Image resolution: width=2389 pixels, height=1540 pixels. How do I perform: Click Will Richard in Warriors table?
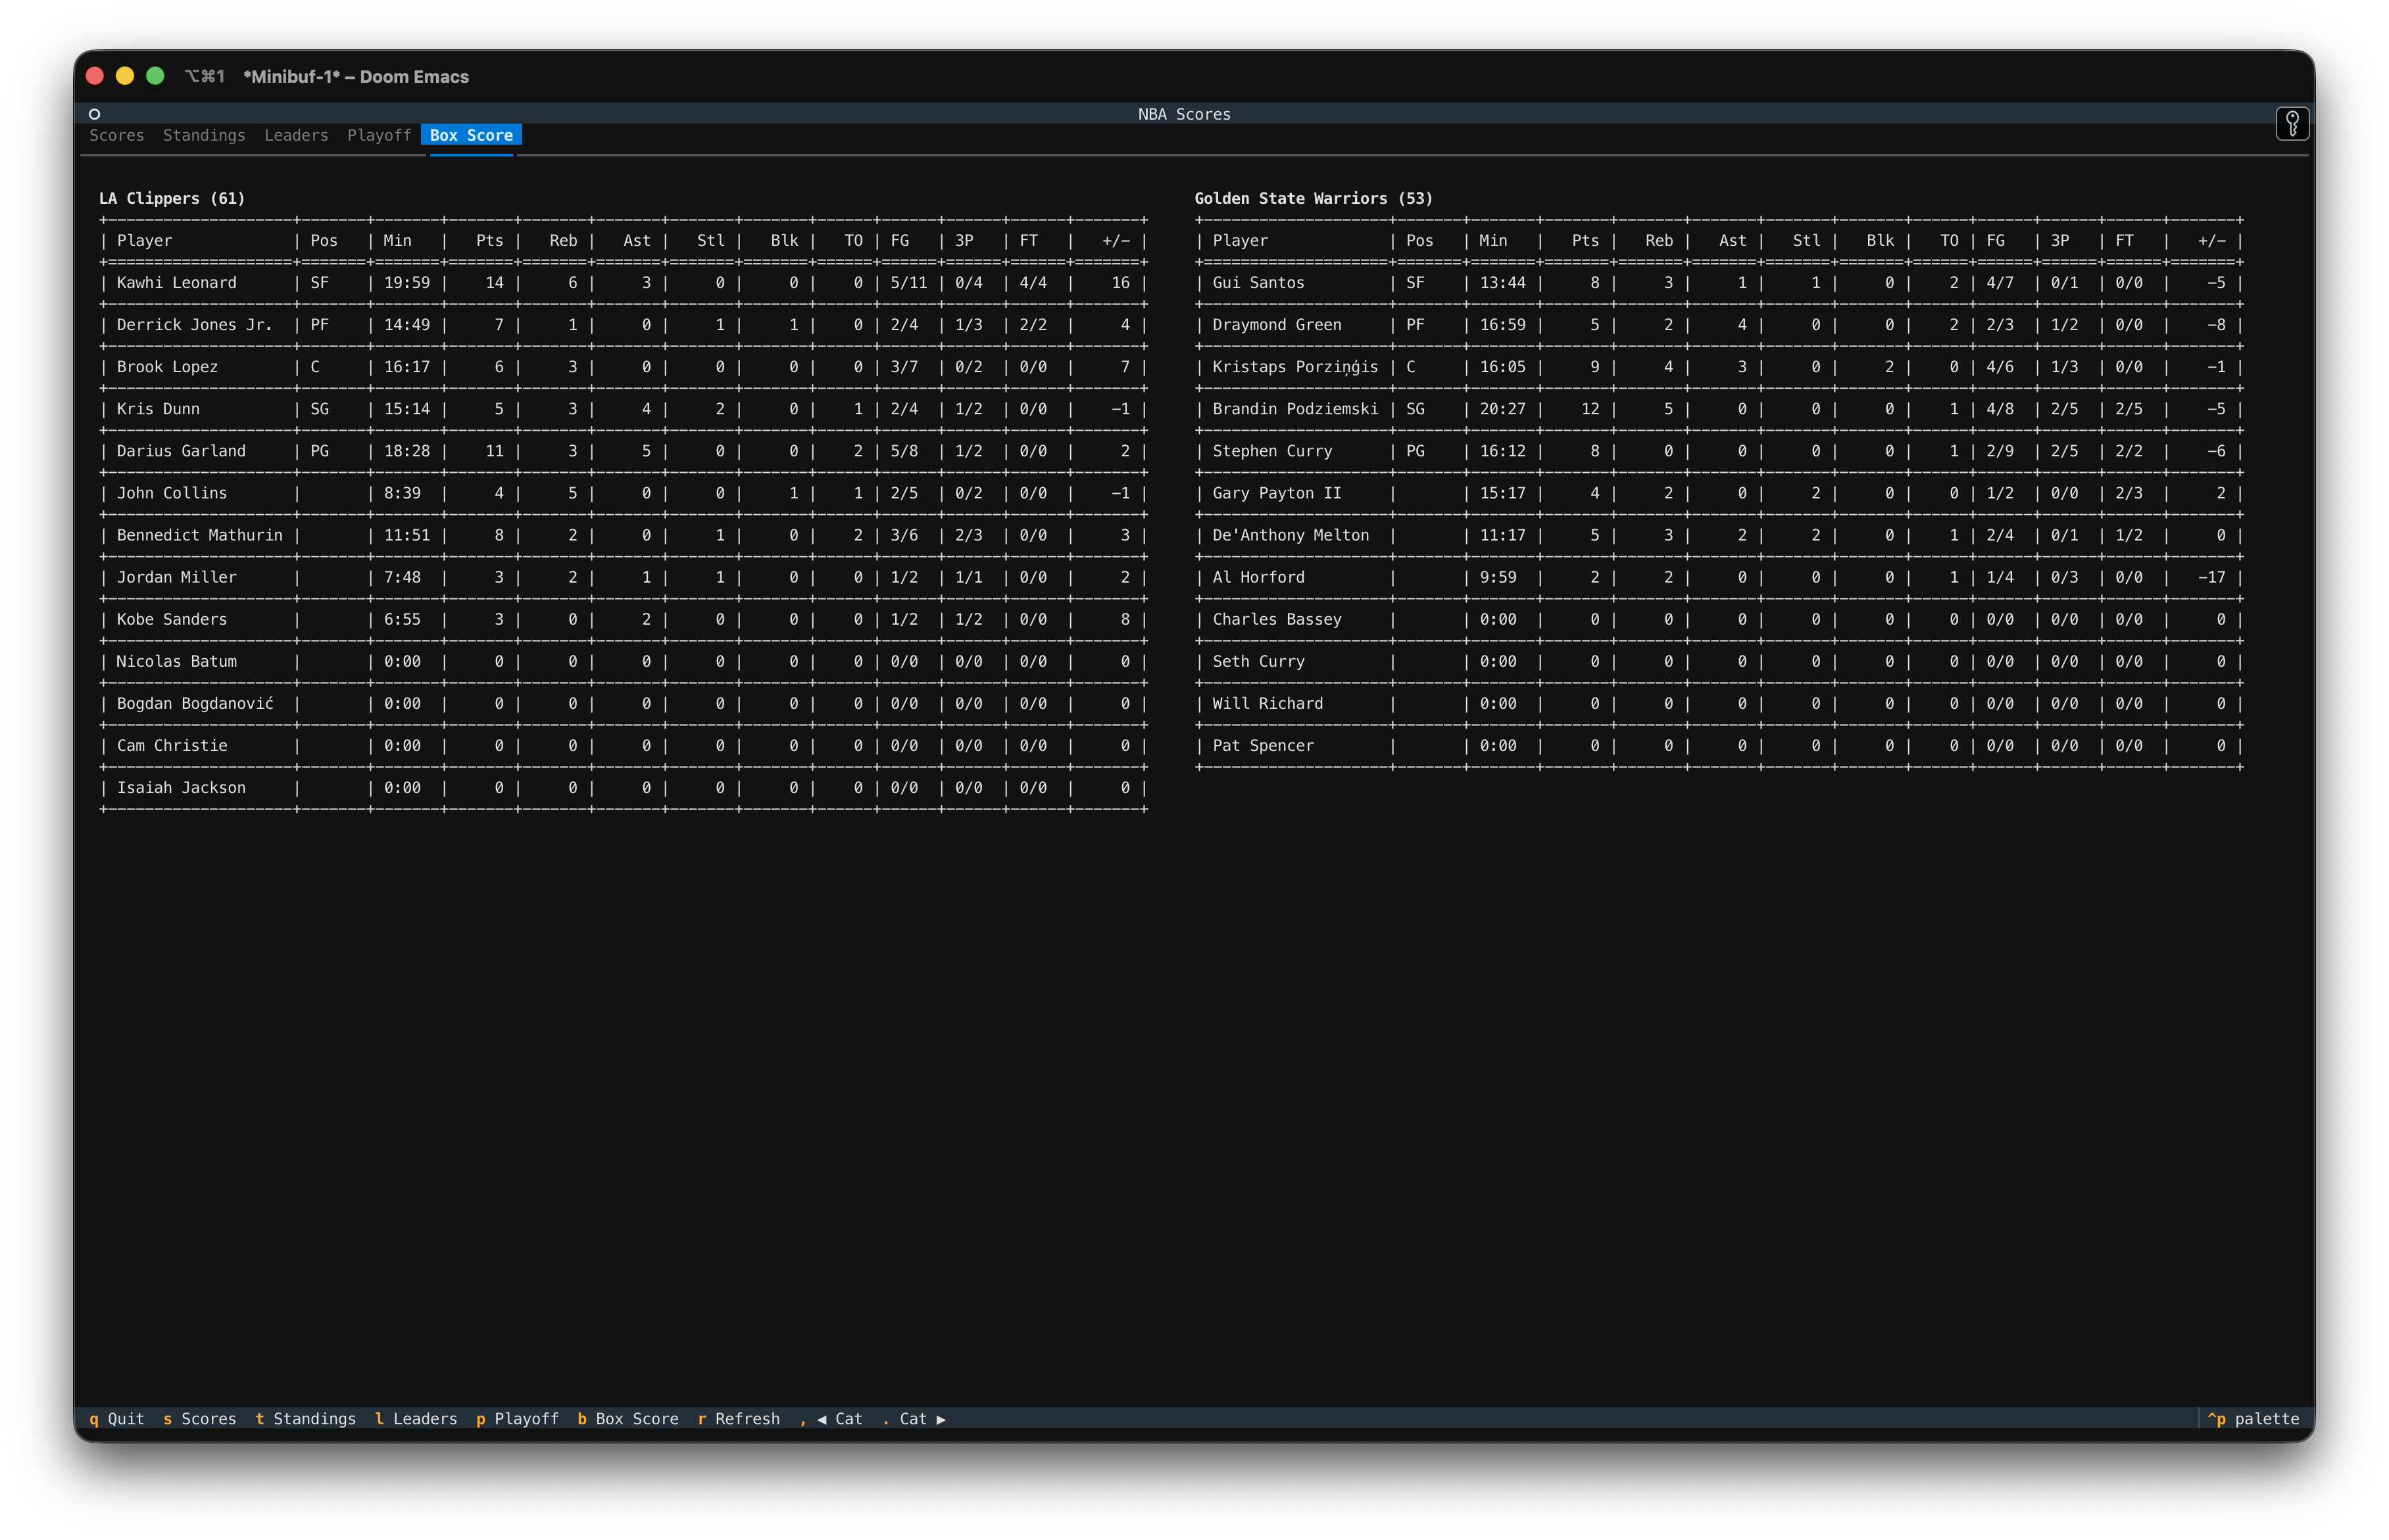click(1267, 703)
